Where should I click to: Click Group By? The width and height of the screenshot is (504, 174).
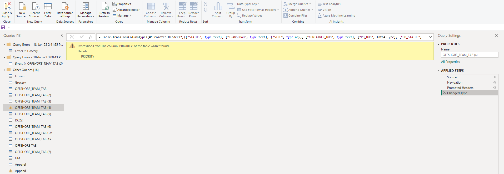(231, 10)
